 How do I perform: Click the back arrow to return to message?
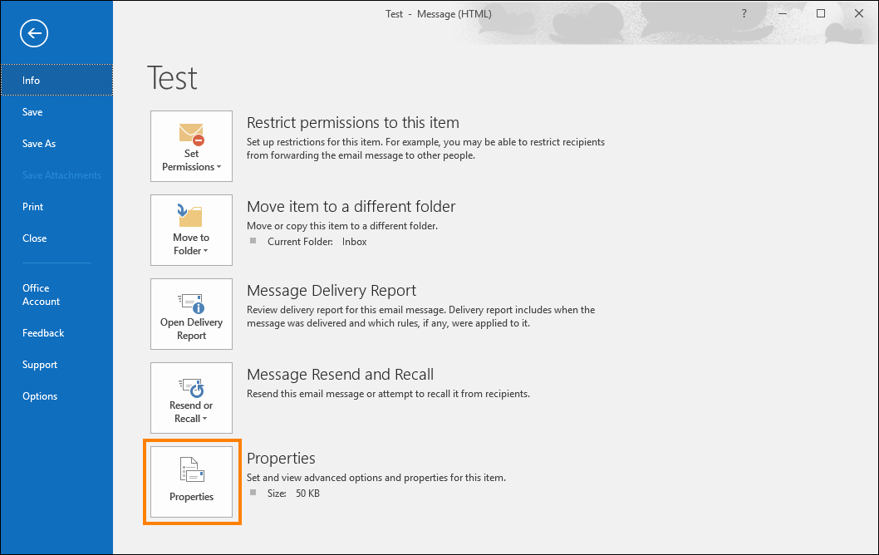pos(35,33)
